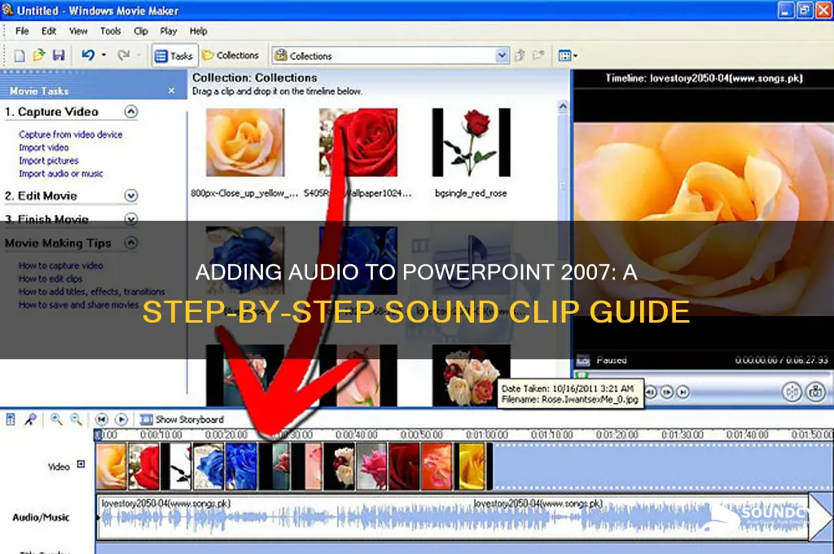Collapse the Movie Making Tips section

tap(131, 244)
